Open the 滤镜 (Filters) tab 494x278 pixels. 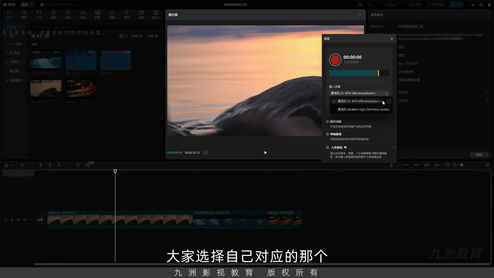tap(112, 15)
